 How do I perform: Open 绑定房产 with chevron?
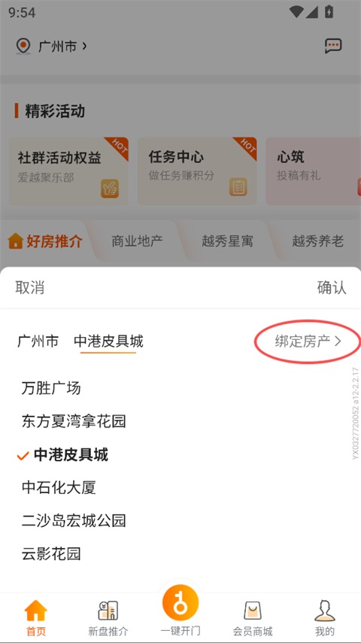coord(308,341)
